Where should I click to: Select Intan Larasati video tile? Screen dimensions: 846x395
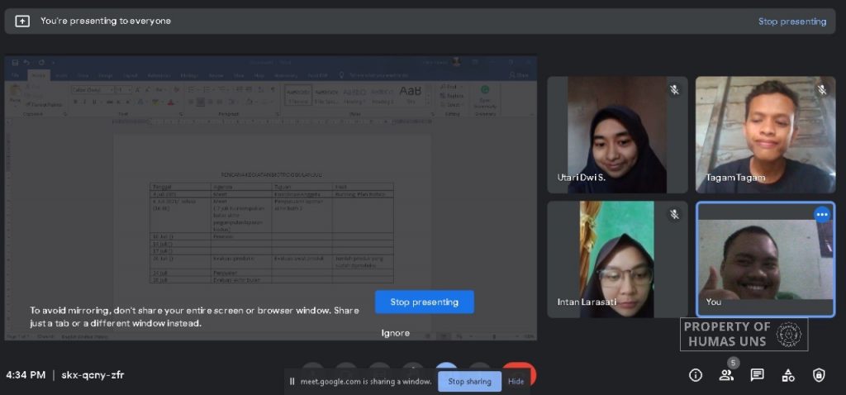click(617, 259)
